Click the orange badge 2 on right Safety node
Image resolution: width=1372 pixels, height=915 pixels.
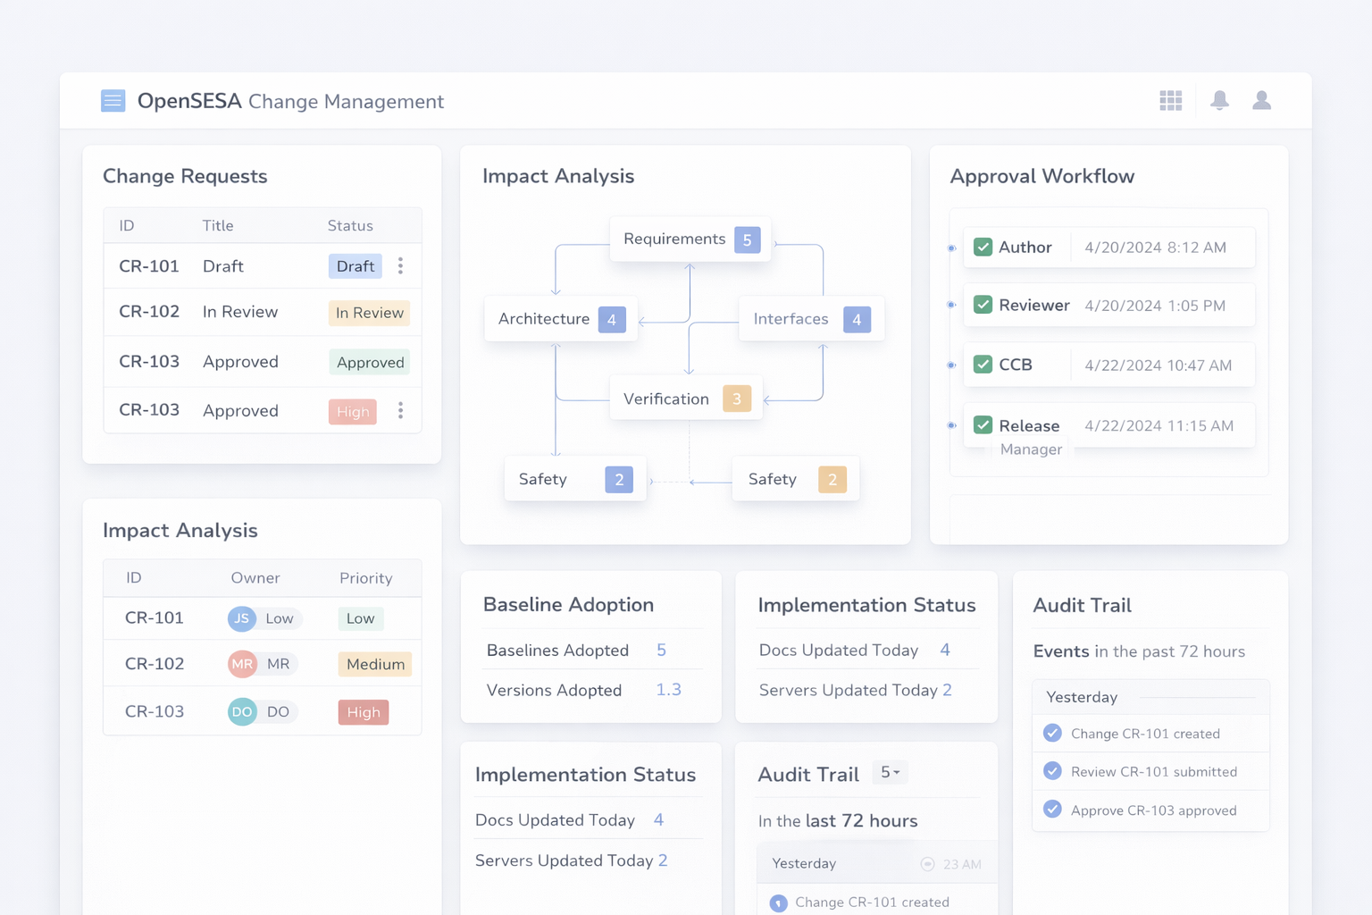click(832, 480)
